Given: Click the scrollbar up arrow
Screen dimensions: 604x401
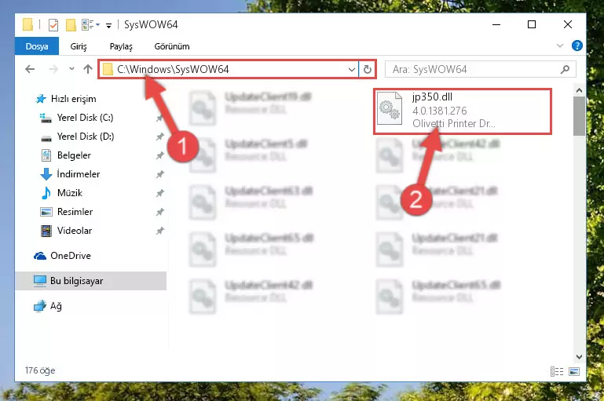Looking at the screenshot, I should (x=579, y=90).
